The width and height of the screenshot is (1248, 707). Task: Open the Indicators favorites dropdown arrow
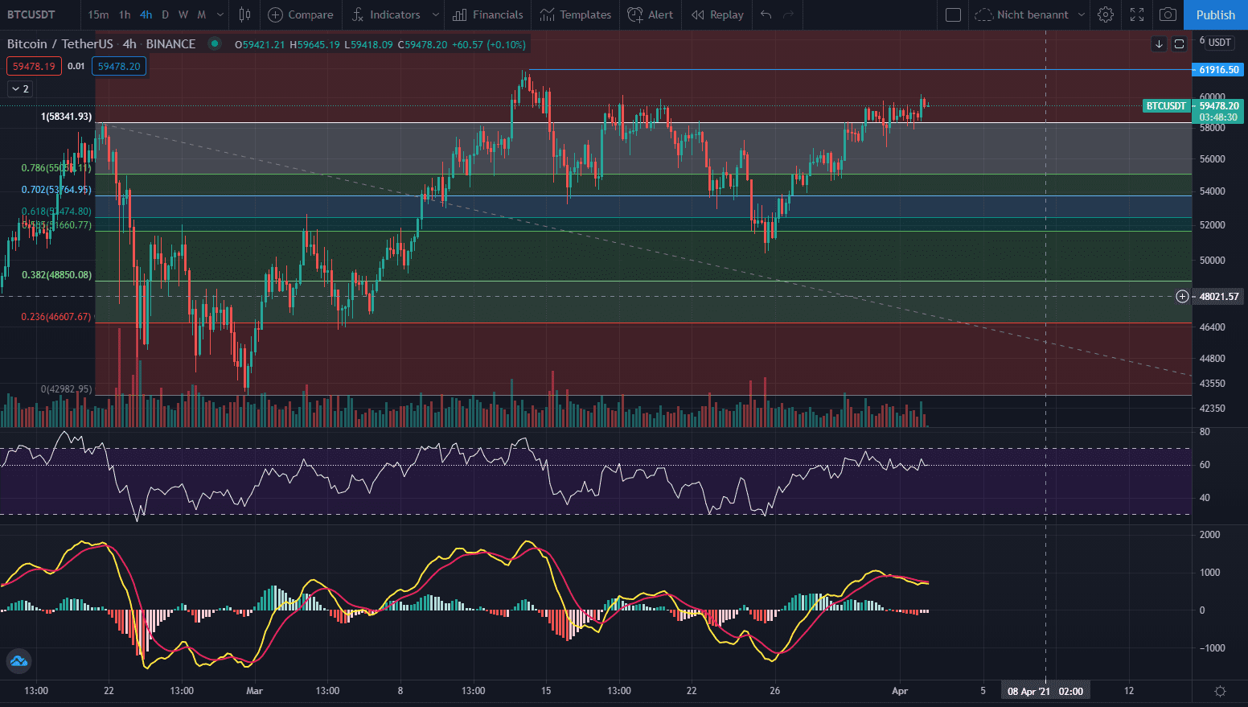(435, 14)
